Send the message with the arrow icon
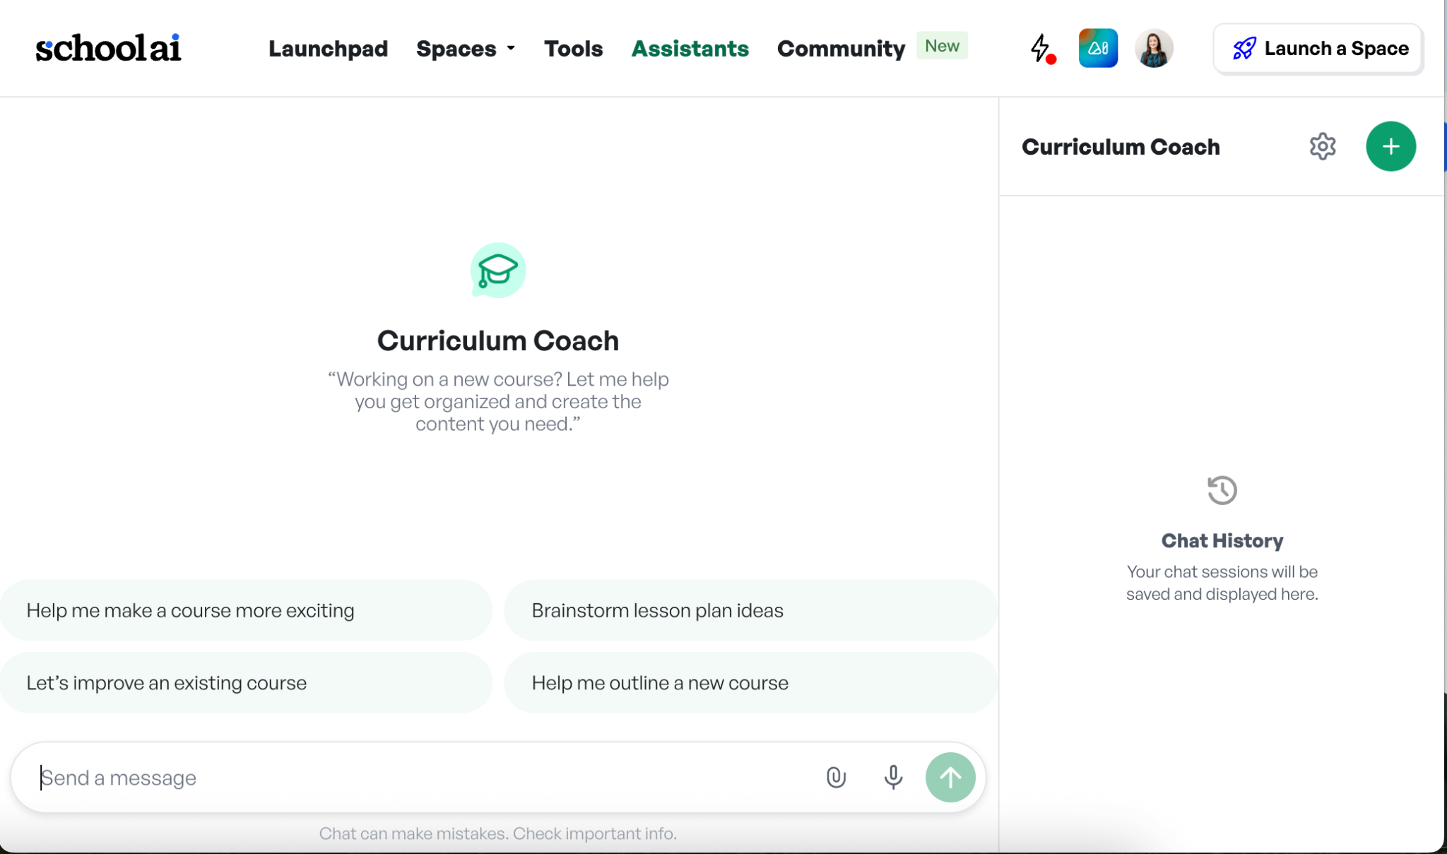This screenshot has height=854, width=1447. pyautogui.click(x=950, y=777)
